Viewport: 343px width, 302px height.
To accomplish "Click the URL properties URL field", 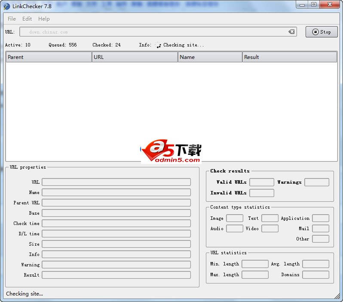I will pos(116,182).
